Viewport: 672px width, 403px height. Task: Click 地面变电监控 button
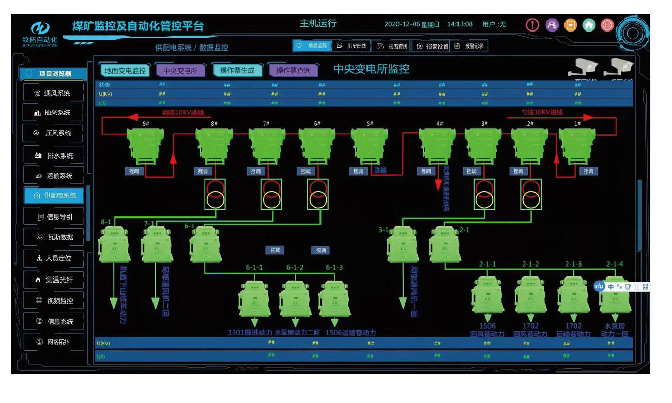tap(125, 71)
